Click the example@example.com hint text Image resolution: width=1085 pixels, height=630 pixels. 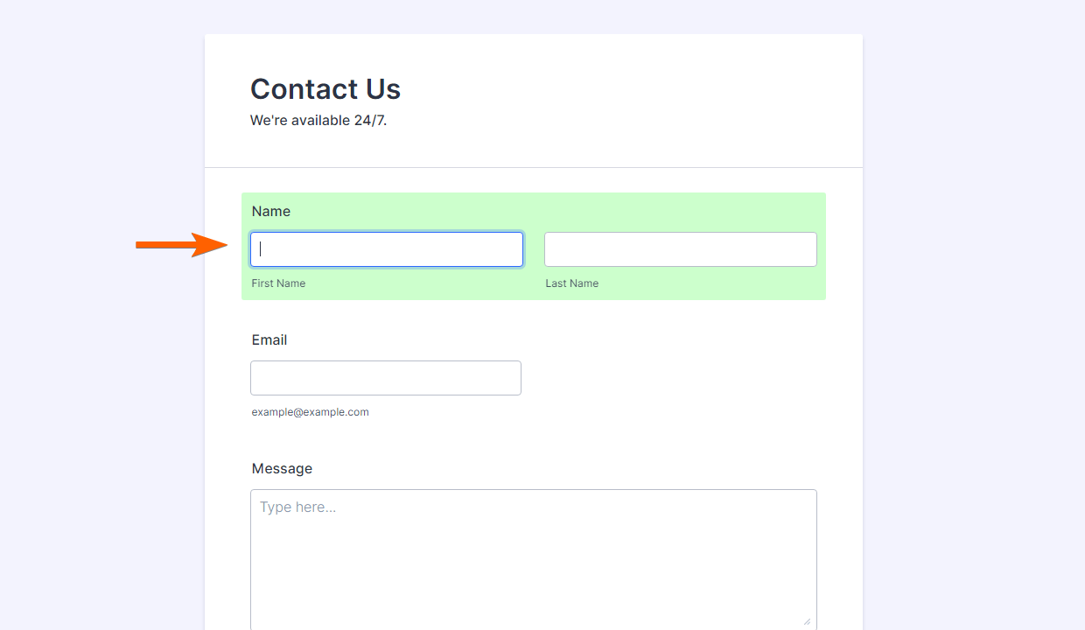[310, 412]
